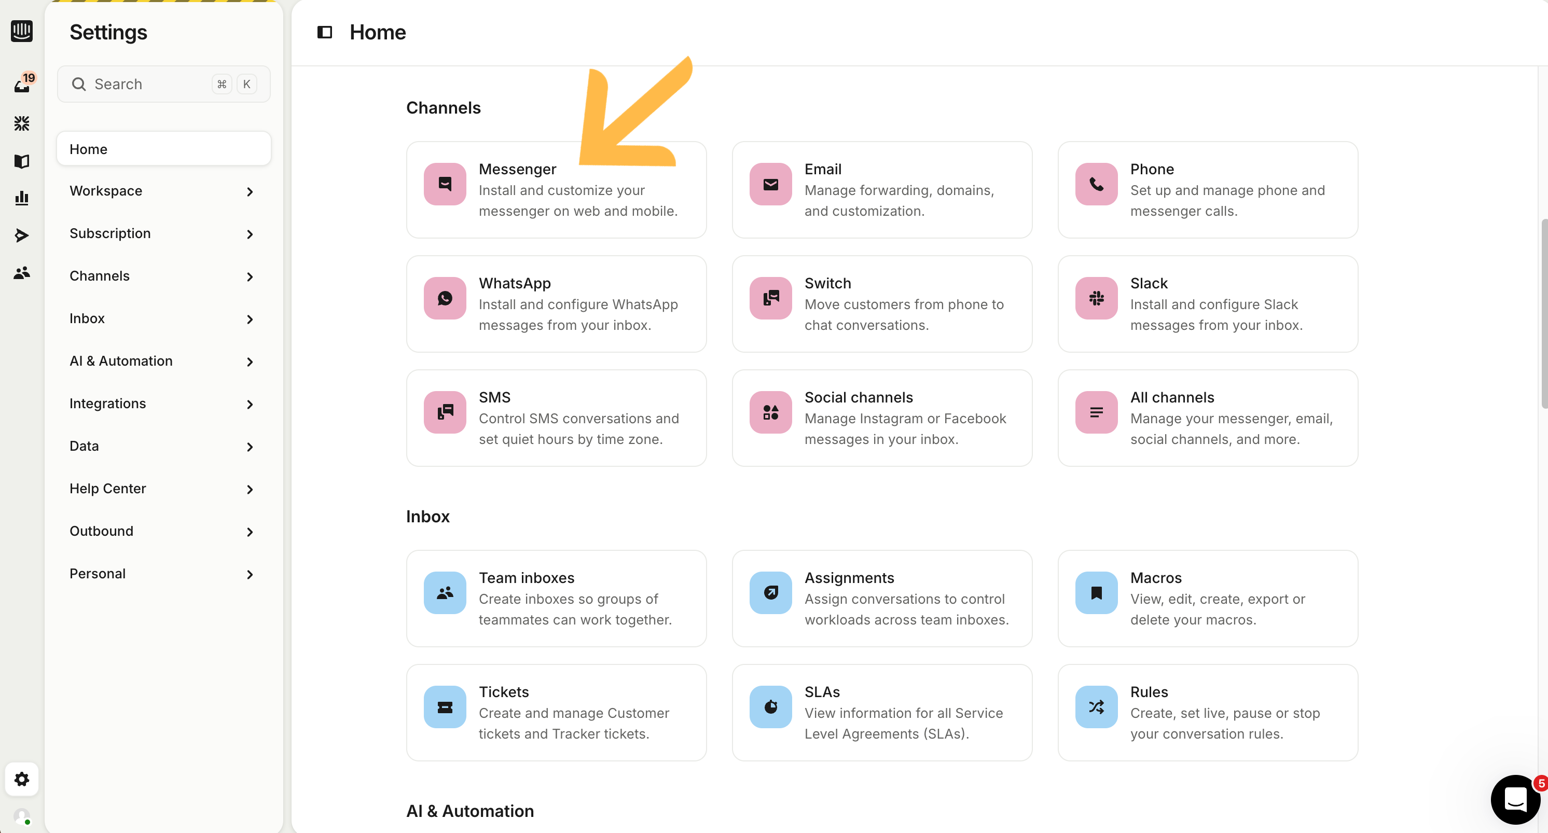1548x833 pixels.
Task: Click the Settings gear icon
Action: tap(22, 779)
